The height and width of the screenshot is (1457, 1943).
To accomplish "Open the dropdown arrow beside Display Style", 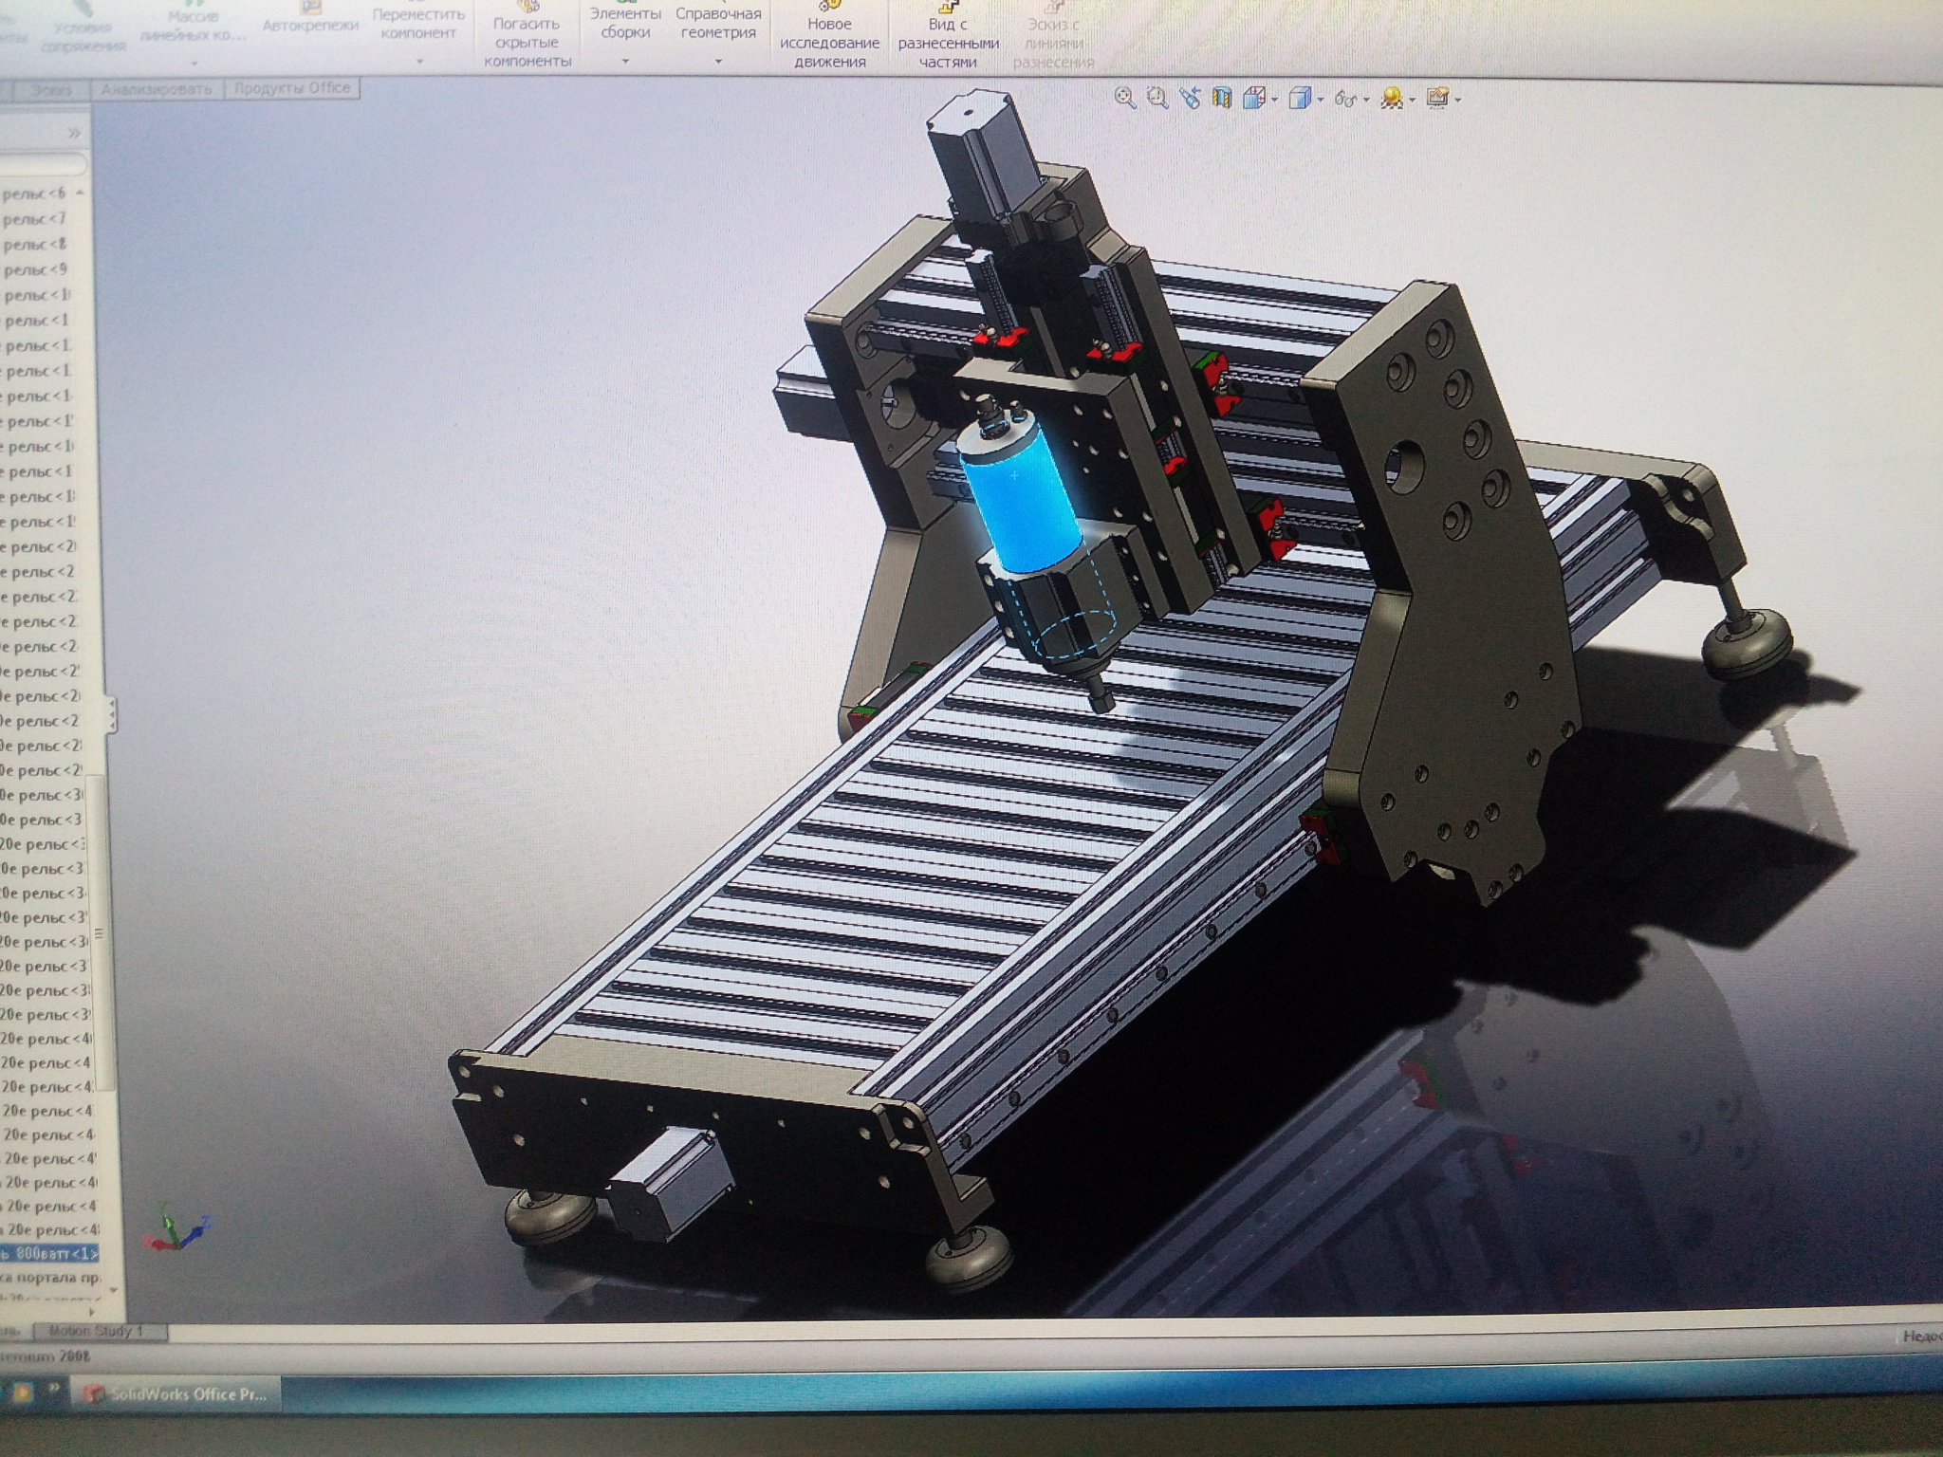I will (x=1321, y=101).
